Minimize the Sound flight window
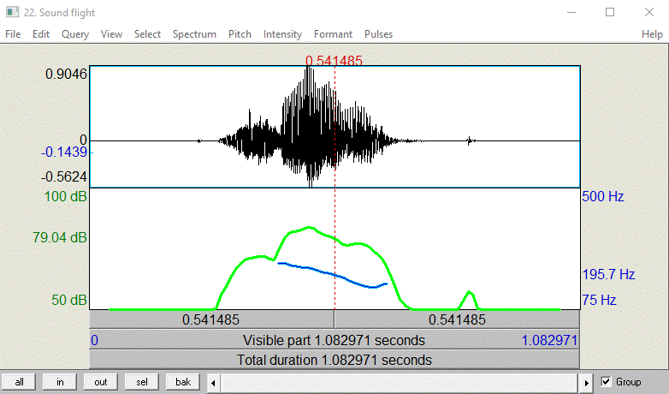Screen dimensions: 669x394 tap(571, 12)
